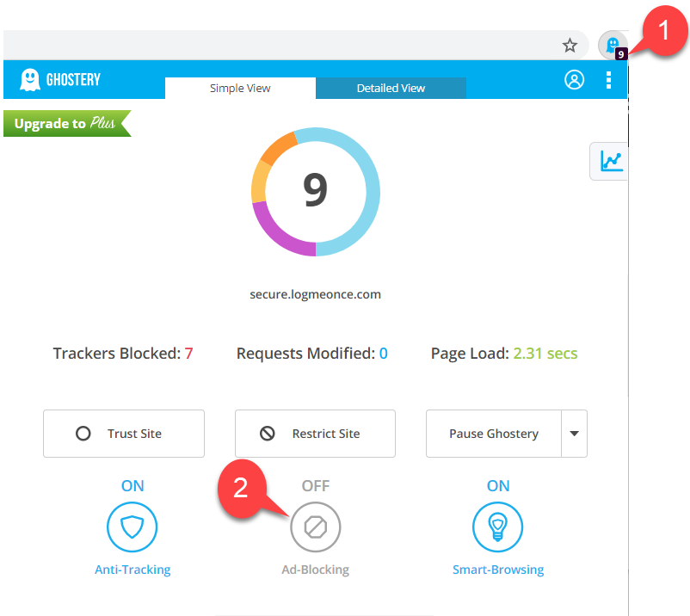Click the Pause Ghostery button
Screen dimensions: 690x616
coord(494,434)
